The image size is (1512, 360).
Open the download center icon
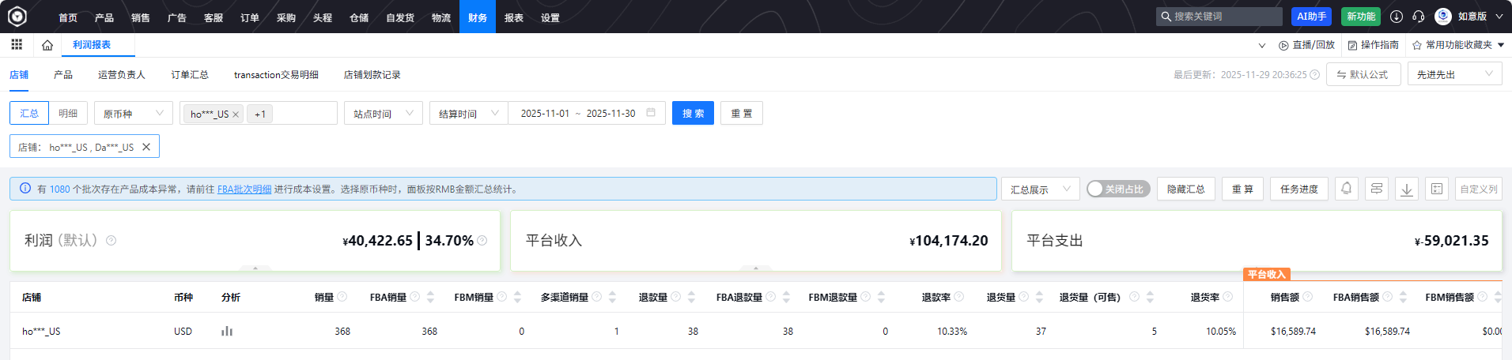click(1397, 17)
